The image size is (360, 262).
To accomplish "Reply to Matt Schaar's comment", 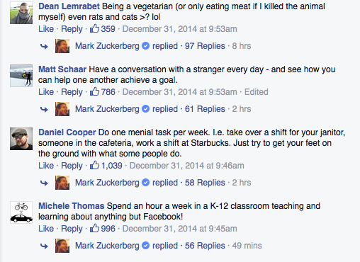I will point(72,92).
